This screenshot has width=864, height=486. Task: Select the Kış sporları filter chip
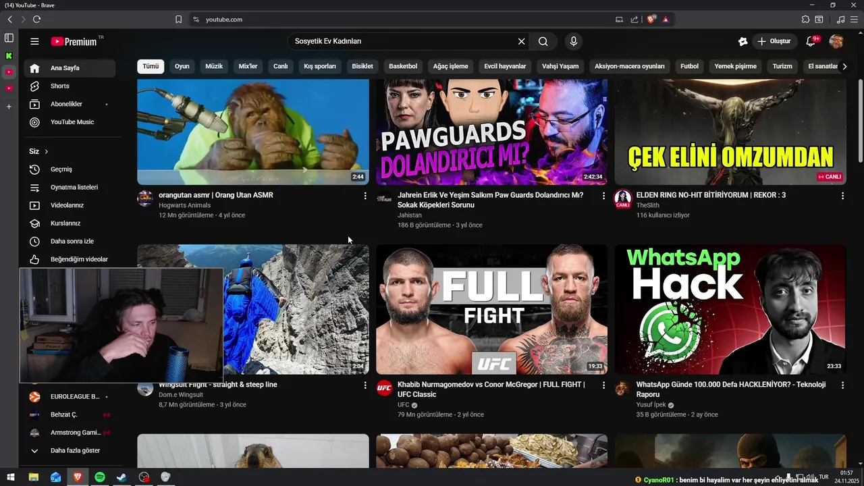[320, 66]
